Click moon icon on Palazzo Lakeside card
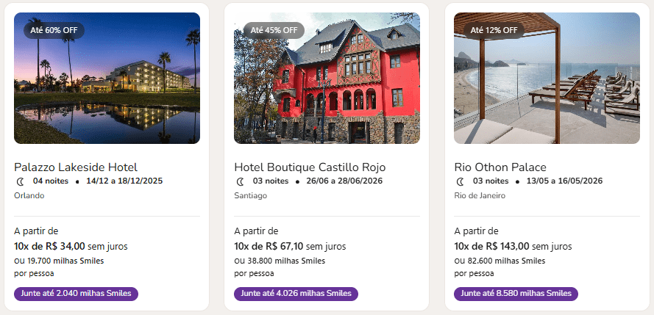This screenshot has width=654, height=315. (x=20, y=181)
